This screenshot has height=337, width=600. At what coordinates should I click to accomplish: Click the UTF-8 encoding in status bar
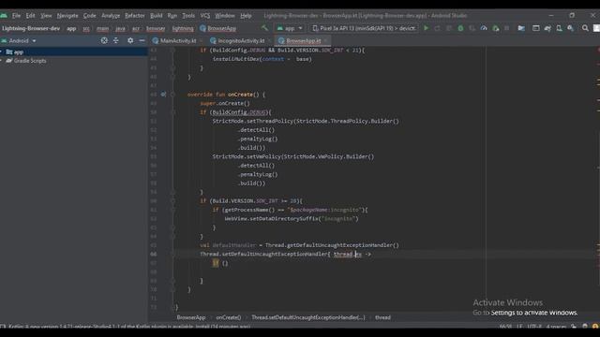click(x=534, y=327)
